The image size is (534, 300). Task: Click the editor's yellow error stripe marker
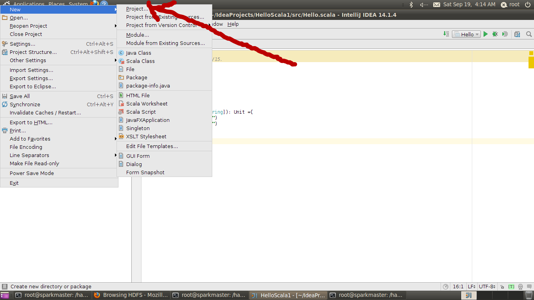(x=531, y=62)
